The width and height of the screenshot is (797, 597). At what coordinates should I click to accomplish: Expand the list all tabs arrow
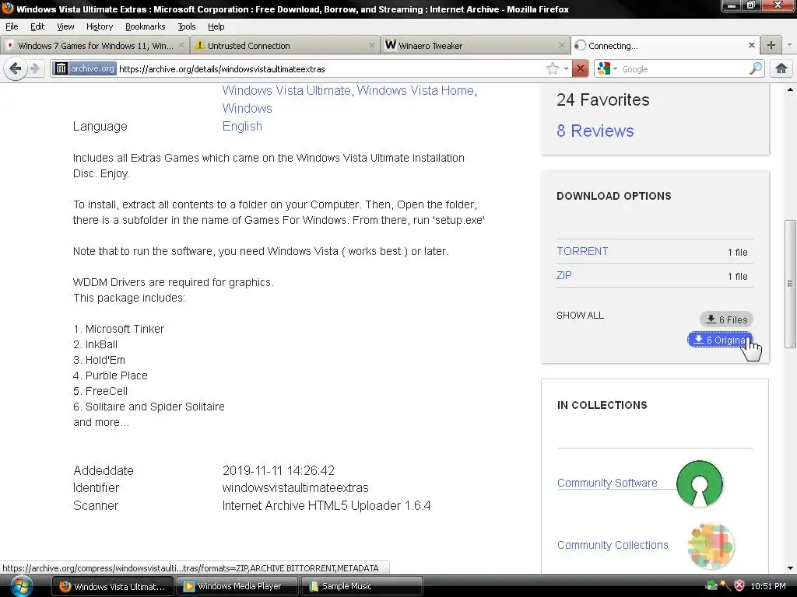tap(789, 45)
